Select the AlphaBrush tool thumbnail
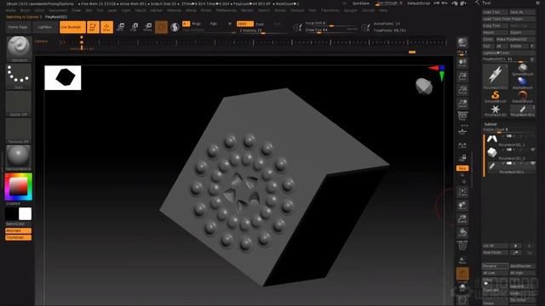The height and width of the screenshot is (306, 545). click(522, 83)
